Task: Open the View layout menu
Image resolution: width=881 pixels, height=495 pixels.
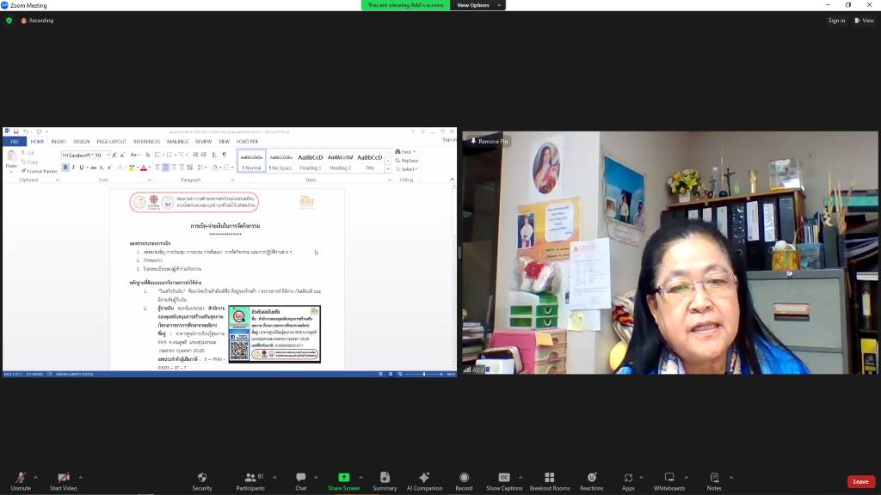Action: point(864,21)
